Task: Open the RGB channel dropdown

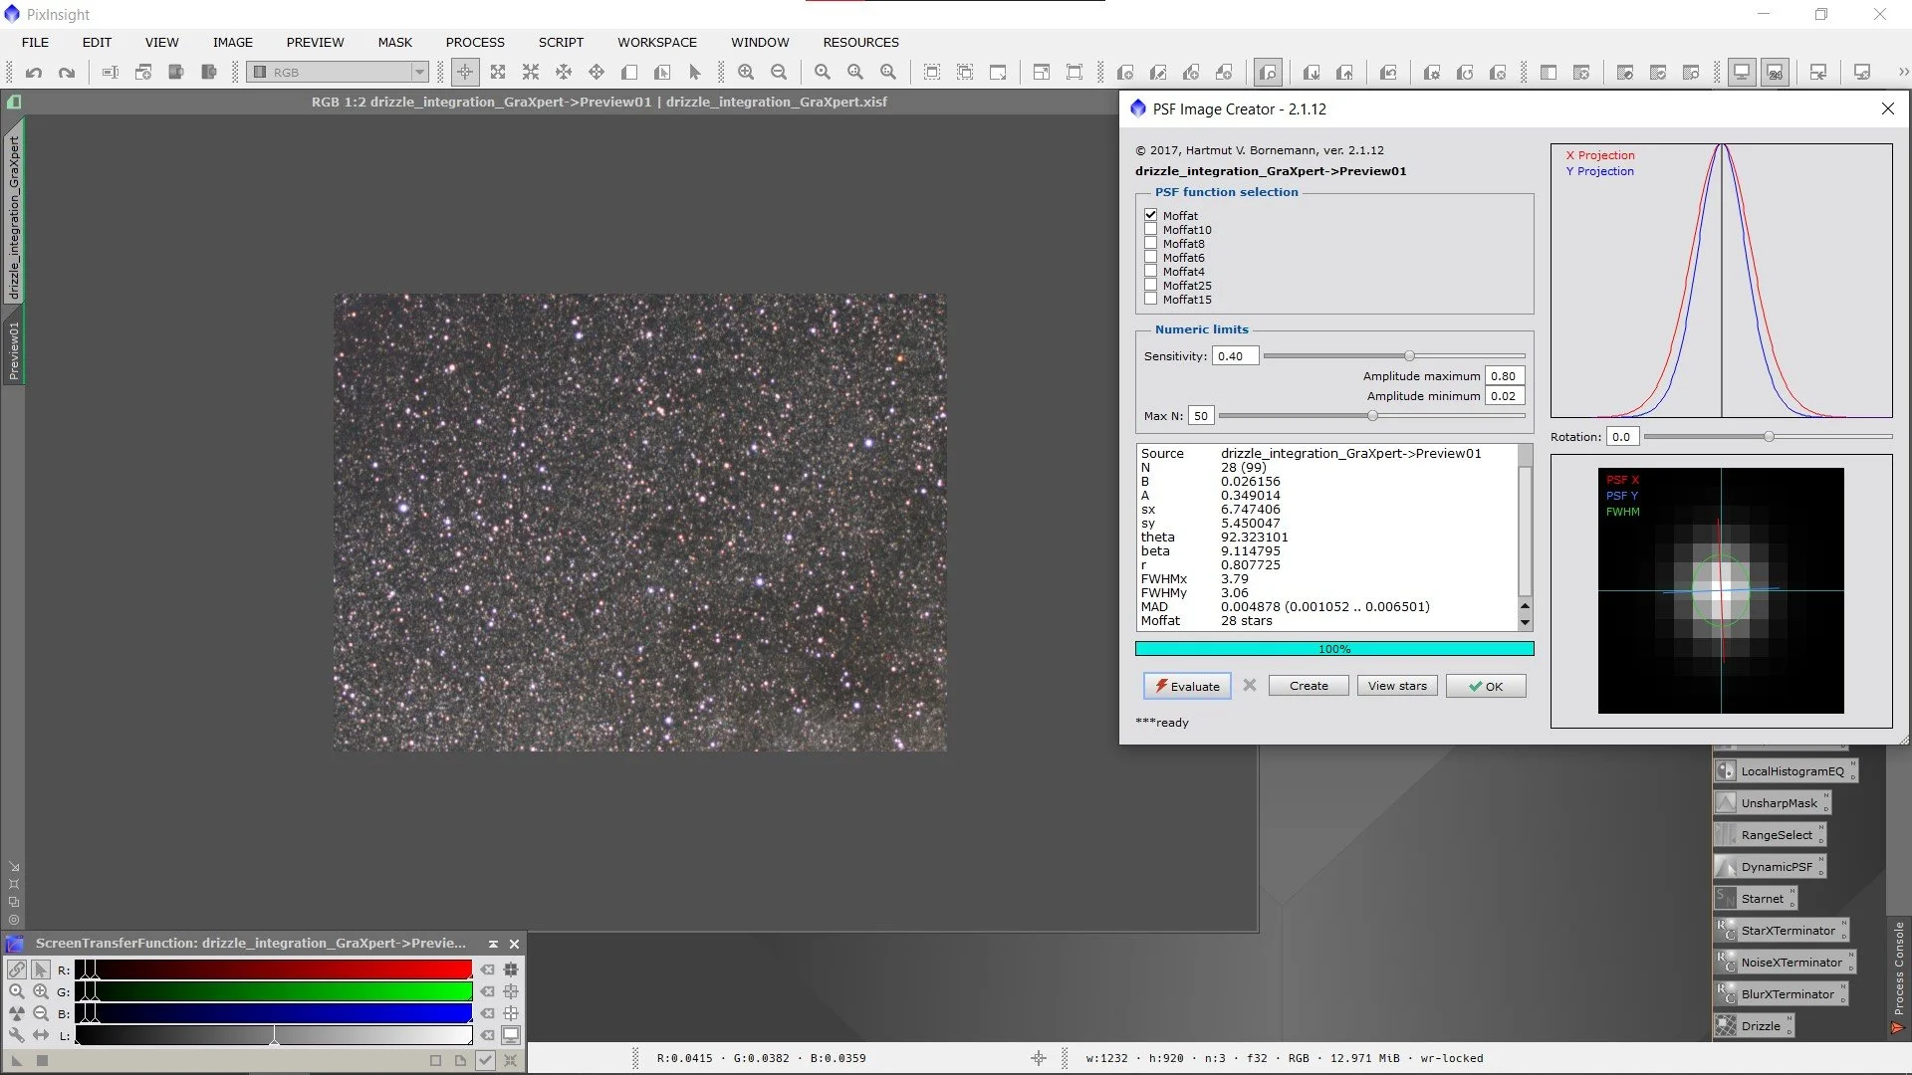Action: (338, 73)
